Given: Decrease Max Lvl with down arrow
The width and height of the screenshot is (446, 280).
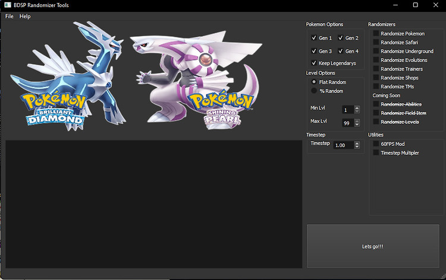Looking at the screenshot, I should pyautogui.click(x=357, y=125).
